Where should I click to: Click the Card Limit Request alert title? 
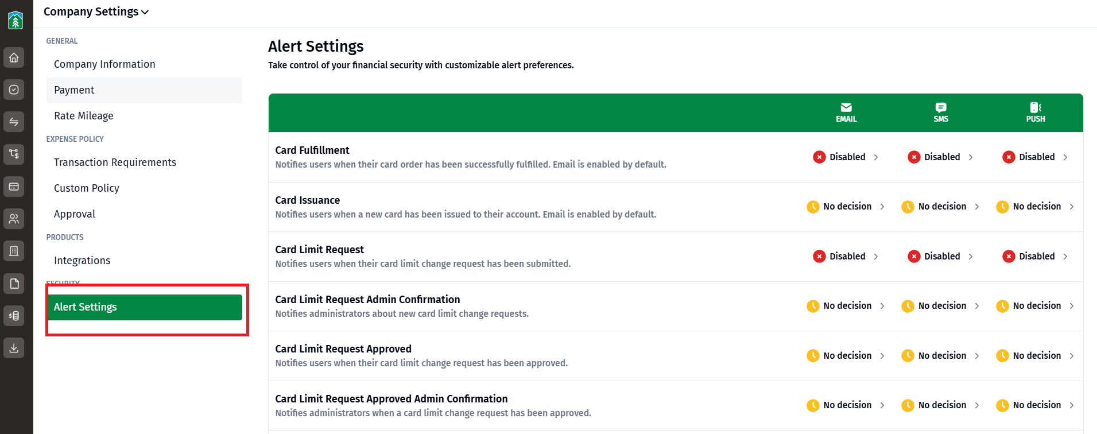(x=320, y=250)
